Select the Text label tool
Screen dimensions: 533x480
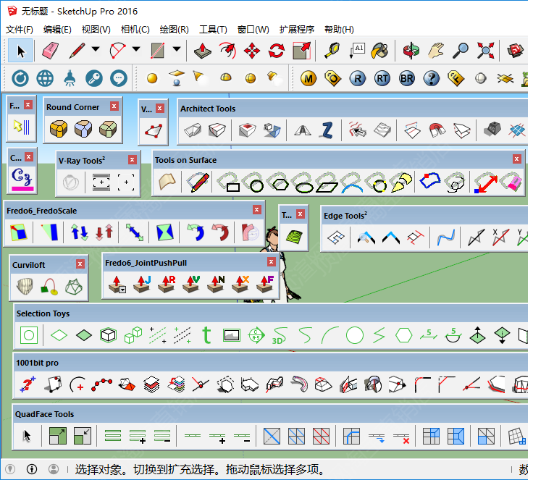pyautogui.click(x=356, y=51)
